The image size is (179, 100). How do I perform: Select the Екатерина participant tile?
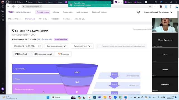pos(165,84)
